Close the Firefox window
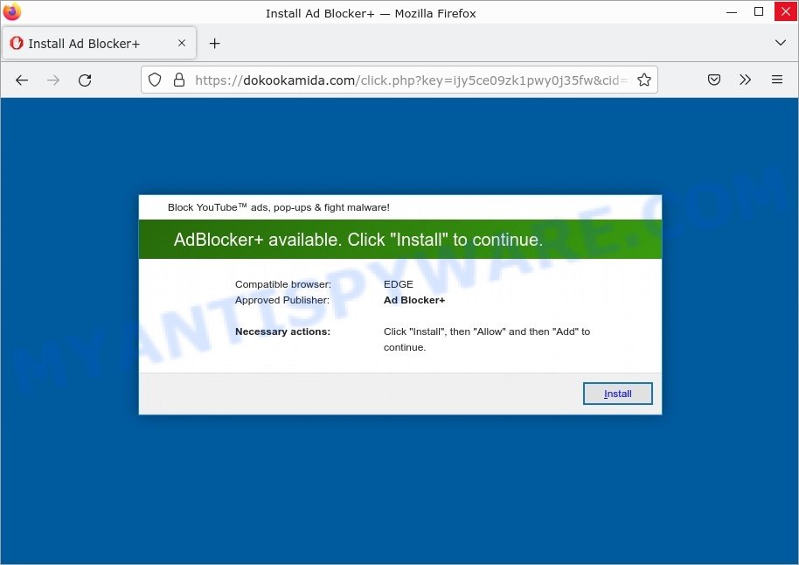This screenshot has height=565, width=799. point(786,11)
